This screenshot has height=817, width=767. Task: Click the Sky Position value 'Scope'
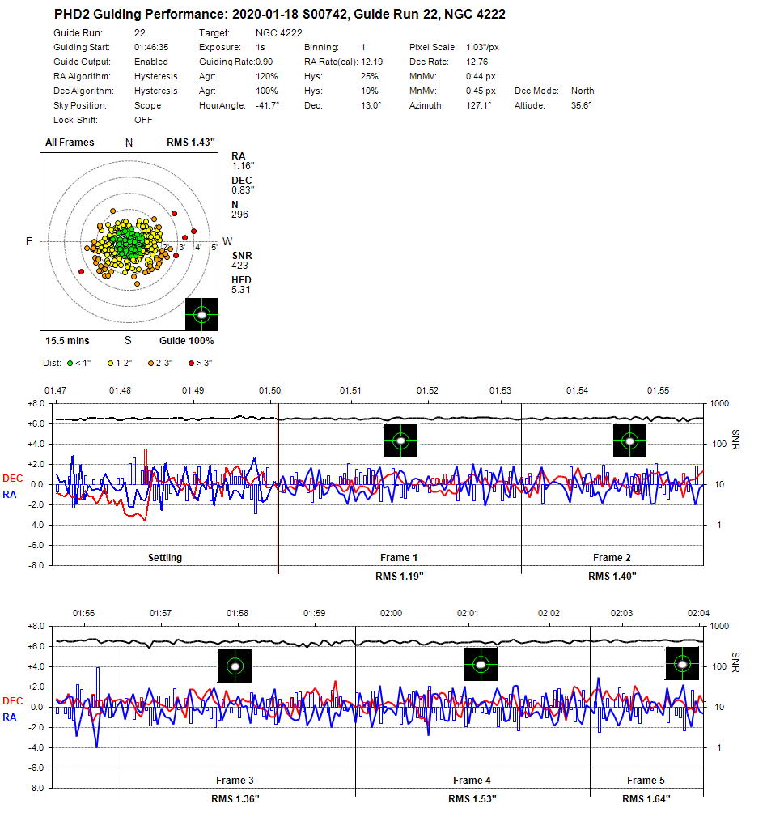click(147, 105)
